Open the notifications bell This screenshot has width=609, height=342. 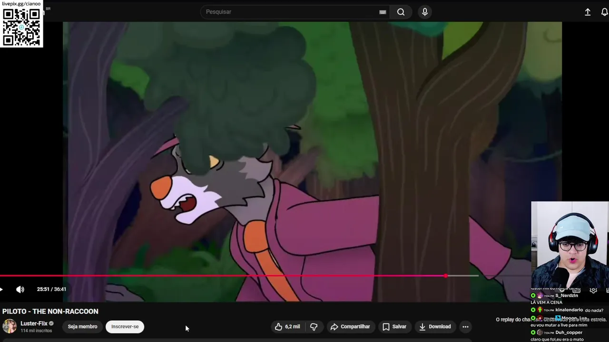pos(604,12)
